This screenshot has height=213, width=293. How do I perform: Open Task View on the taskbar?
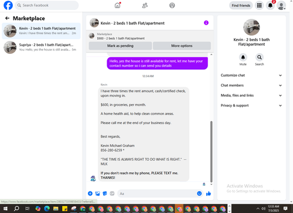pyautogui.click(x=28, y=208)
